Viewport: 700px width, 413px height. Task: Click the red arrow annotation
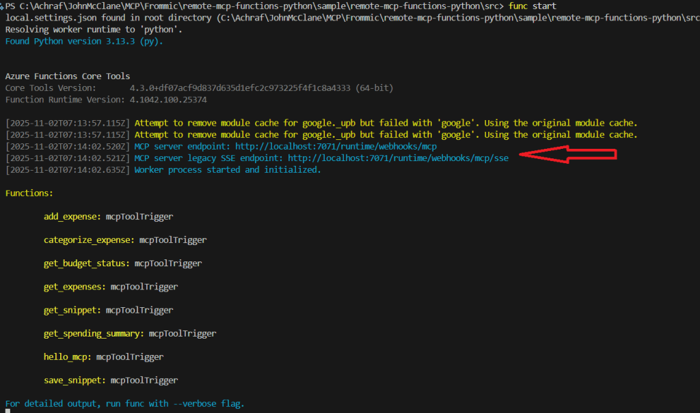567,156
